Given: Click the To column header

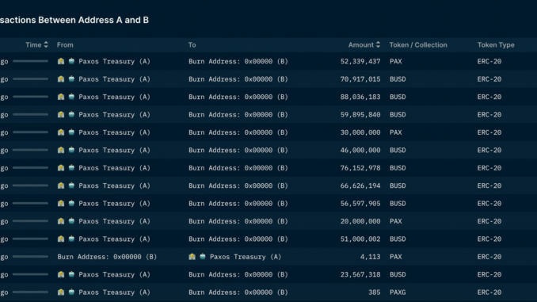Looking at the screenshot, I should pyautogui.click(x=192, y=45).
